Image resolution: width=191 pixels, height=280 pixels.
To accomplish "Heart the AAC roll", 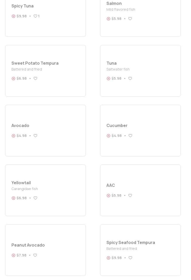I will click(x=130, y=195).
